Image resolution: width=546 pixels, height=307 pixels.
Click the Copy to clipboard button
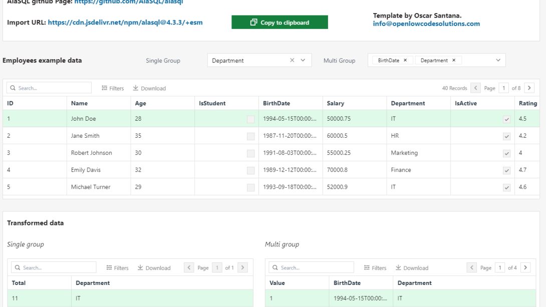click(x=280, y=22)
